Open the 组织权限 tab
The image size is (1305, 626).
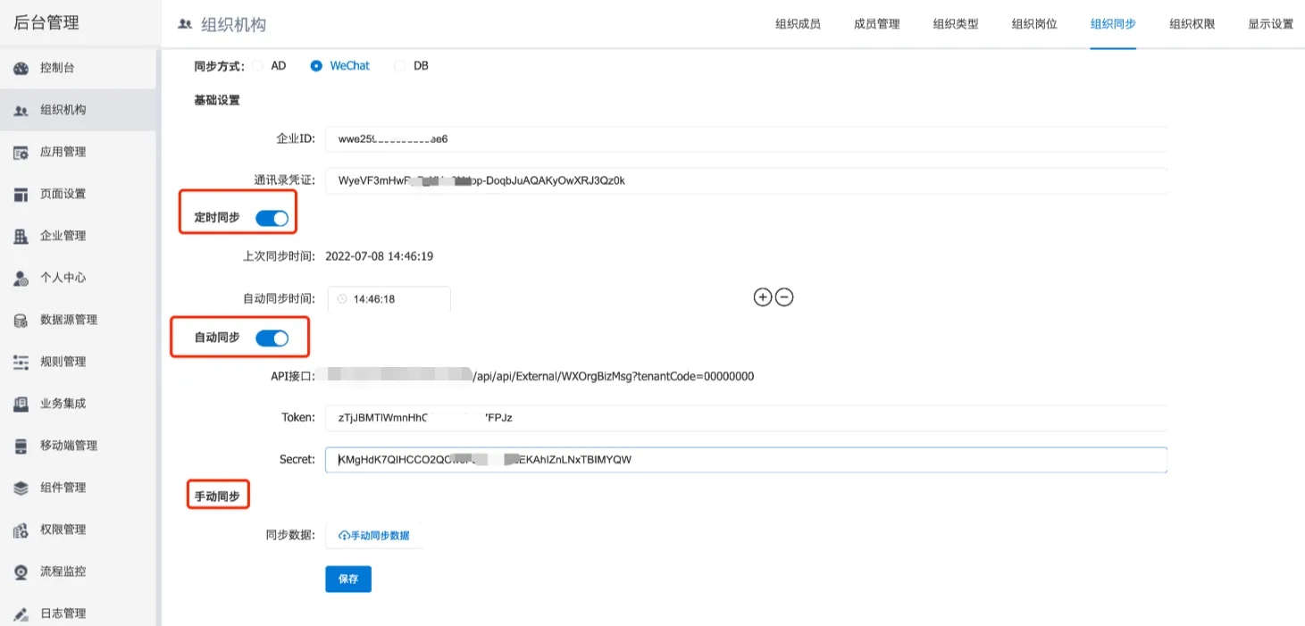coord(1192,24)
